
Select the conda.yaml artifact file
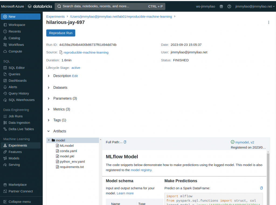[x=68, y=151]
